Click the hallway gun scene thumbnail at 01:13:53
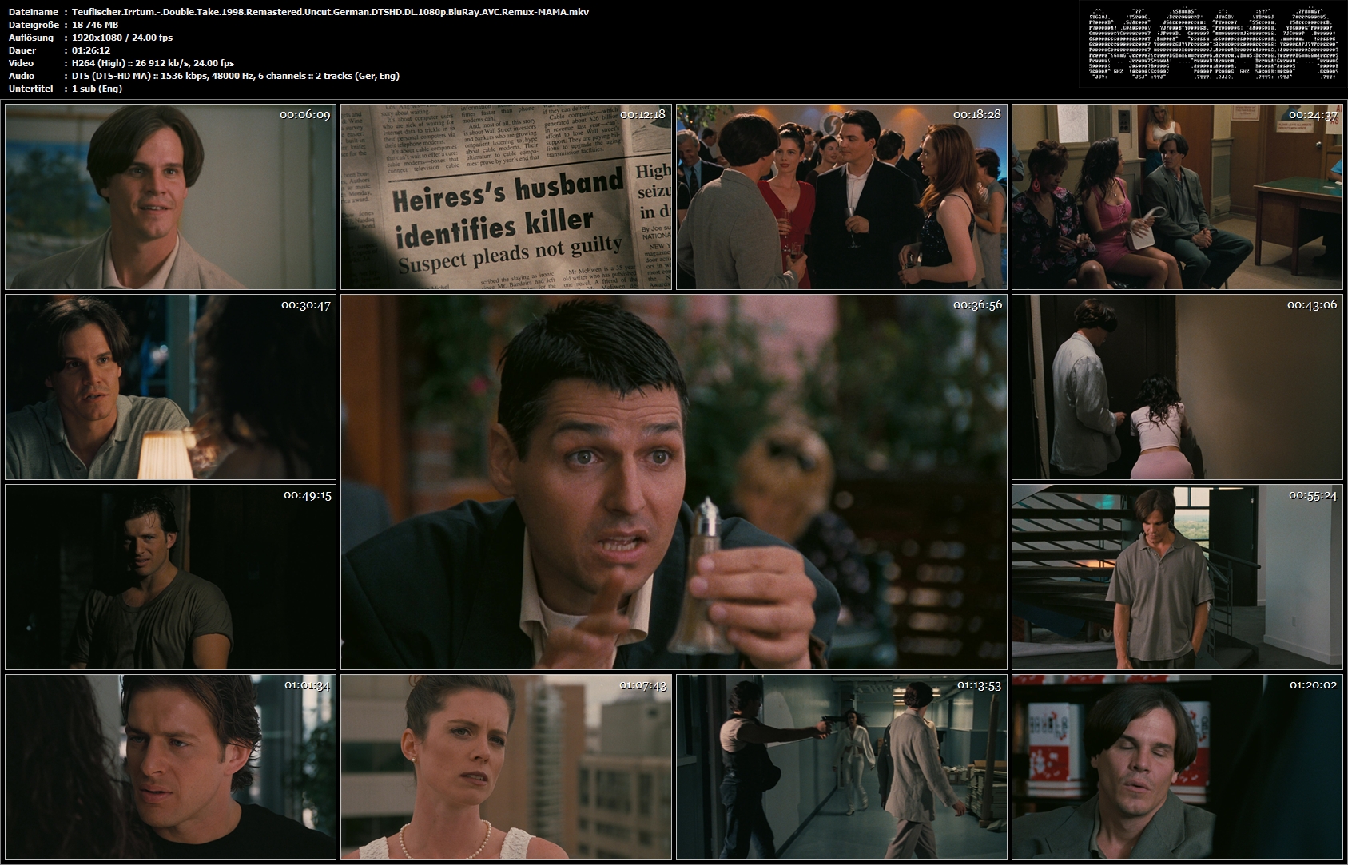 pos(841,767)
